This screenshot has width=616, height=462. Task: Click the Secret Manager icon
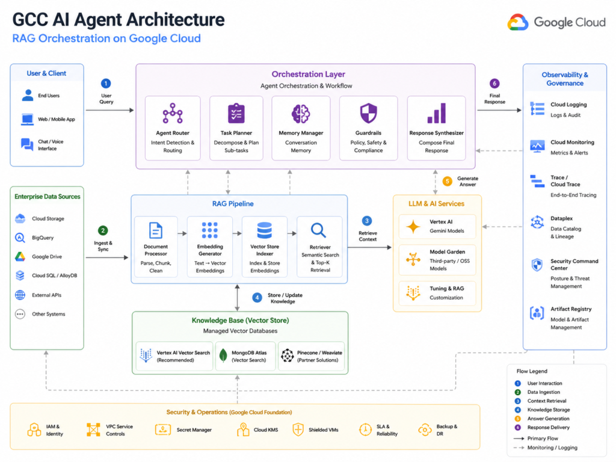tap(162, 430)
